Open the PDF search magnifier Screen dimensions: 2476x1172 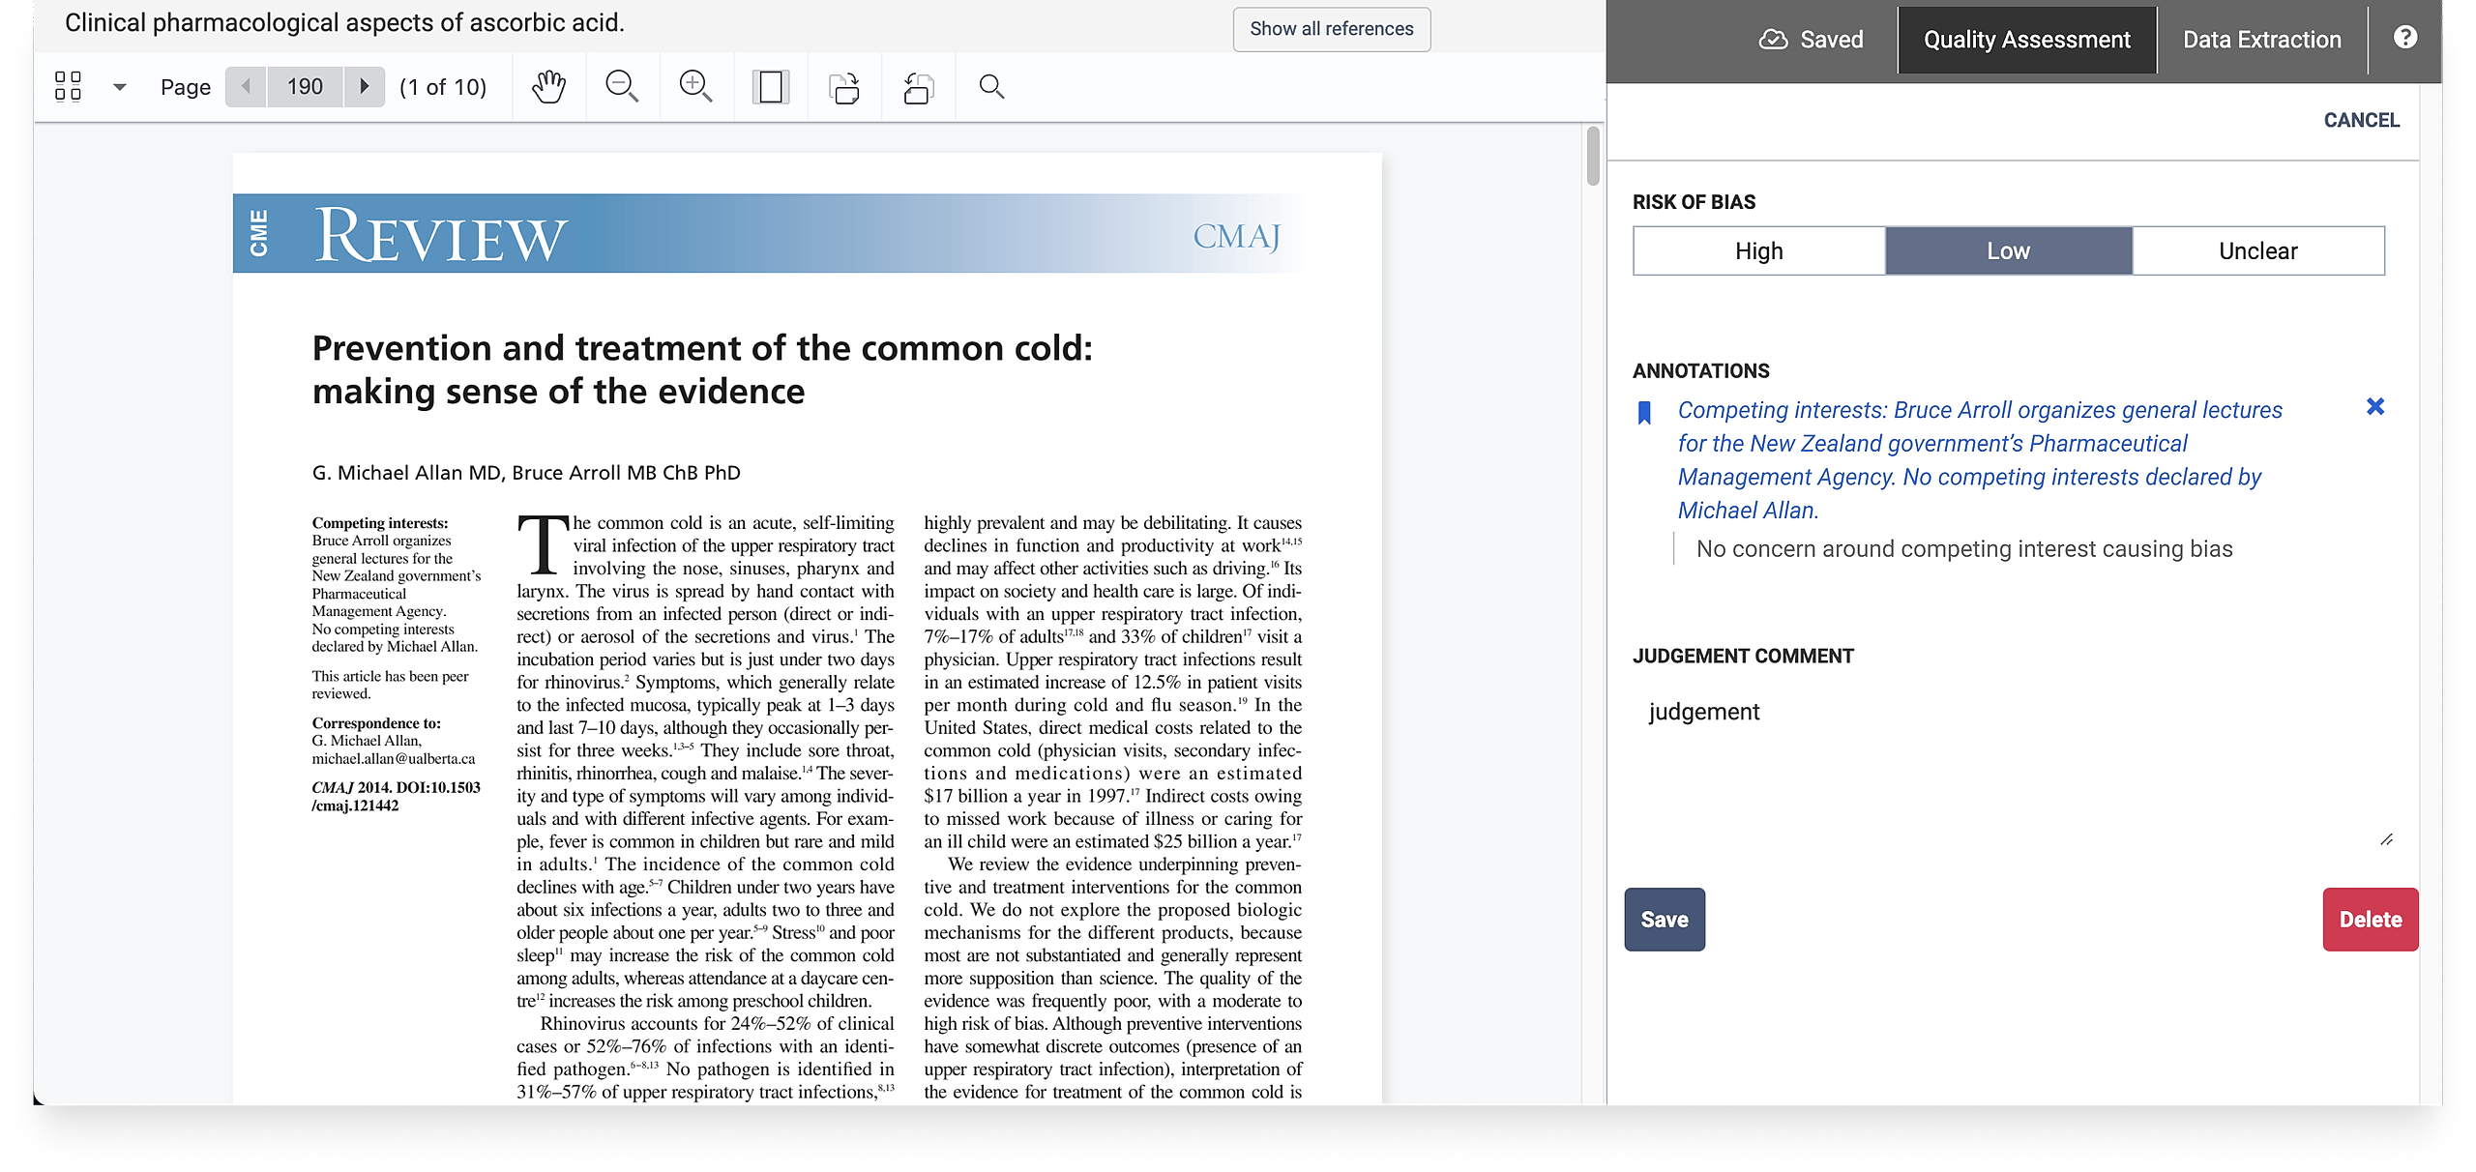click(991, 87)
